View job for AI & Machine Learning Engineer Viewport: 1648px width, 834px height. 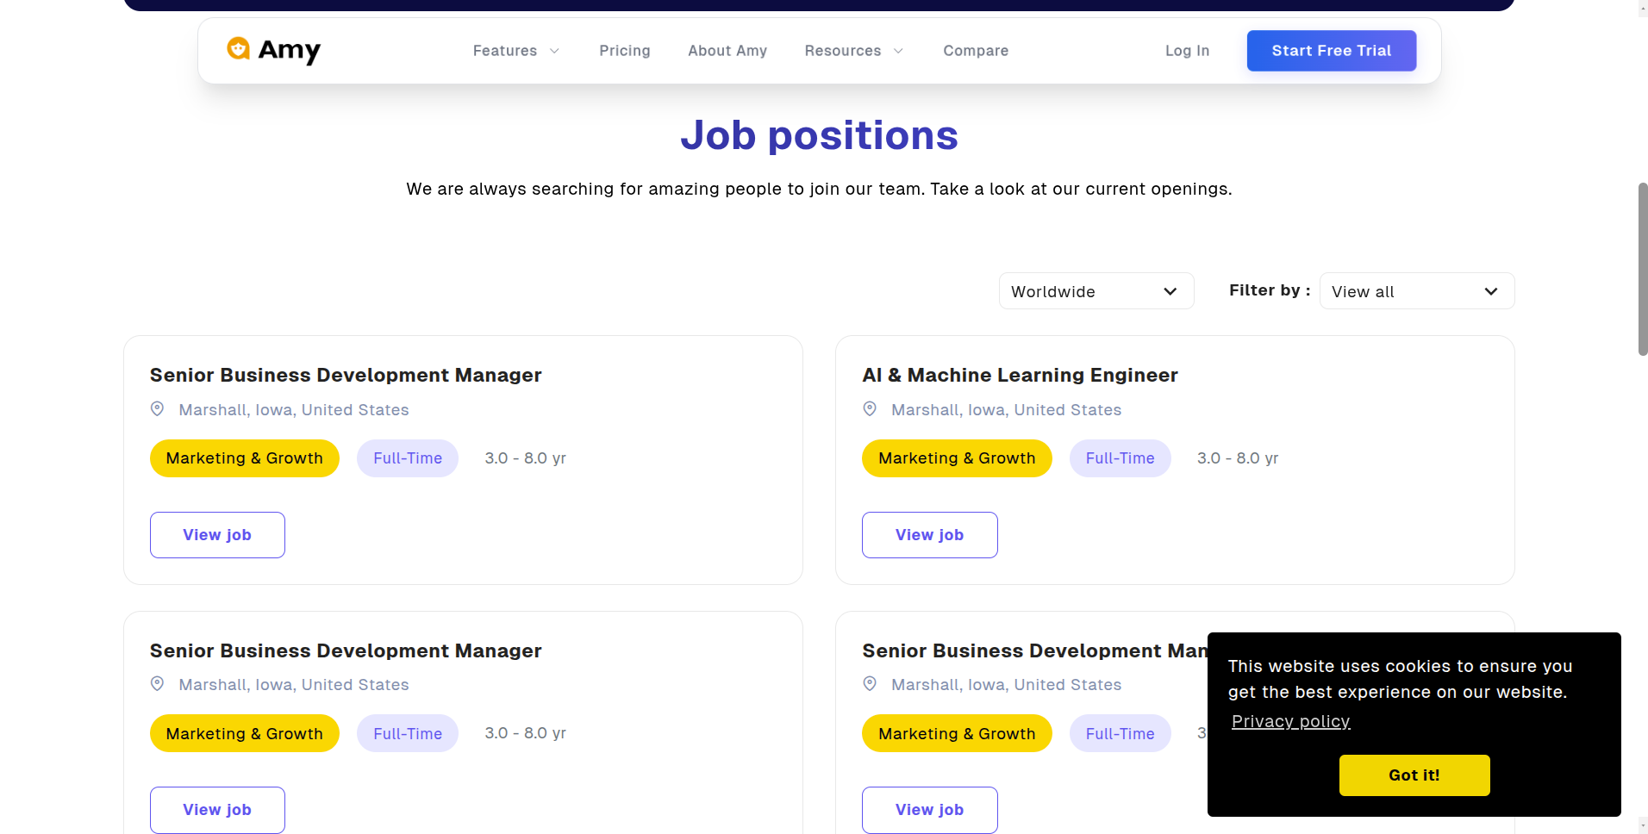[x=929, y=534]
